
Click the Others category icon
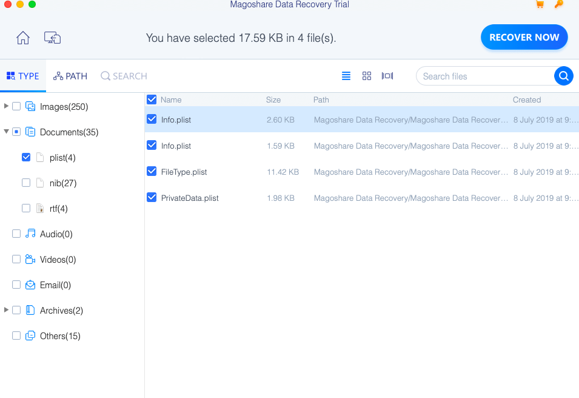pyautogui.click(x=30, y=336)
